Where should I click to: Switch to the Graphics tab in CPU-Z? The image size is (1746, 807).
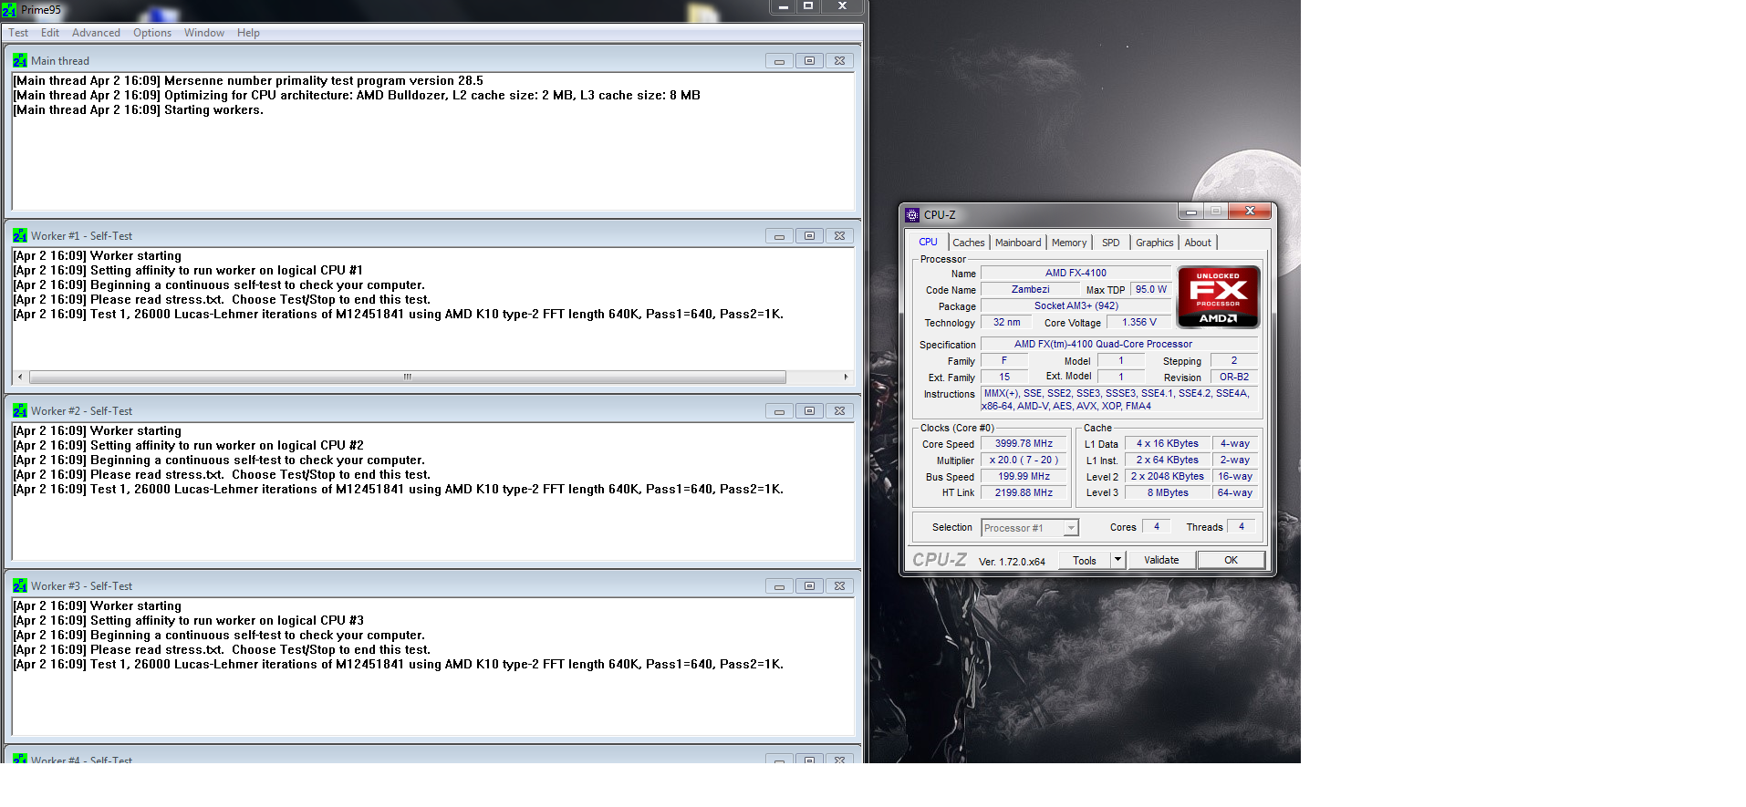coord(1154,243)
